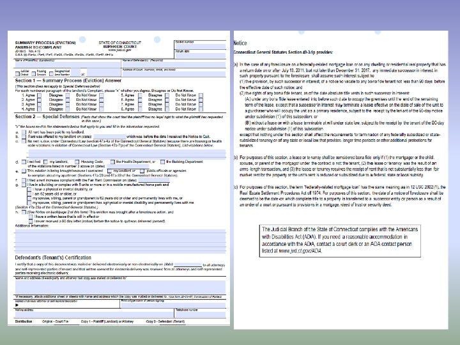
Task: Check 'I am 62 years old or older' box
Action: click(x=29, y=194)
